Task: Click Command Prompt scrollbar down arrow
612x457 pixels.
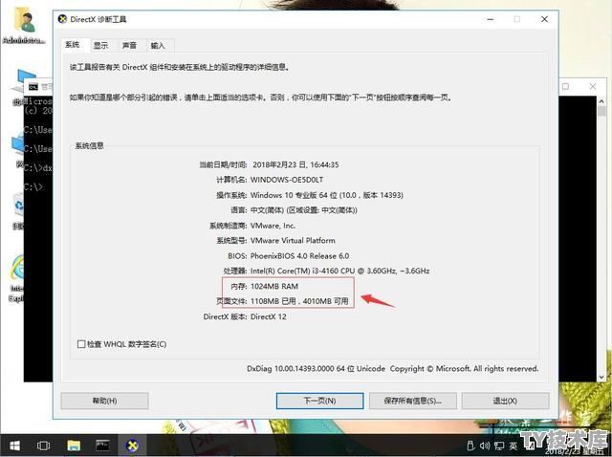Action: (x=601, y=377)
